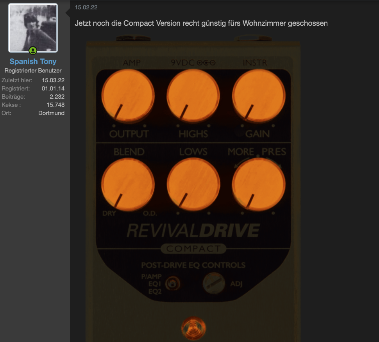Click the AMP jack label on the pedal
Screen dimensions: 379x342
[x=132, y=63]
